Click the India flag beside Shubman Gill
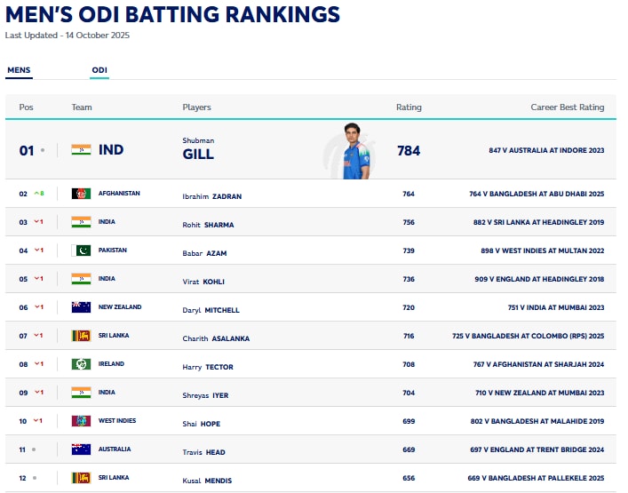 coord(81,150)
